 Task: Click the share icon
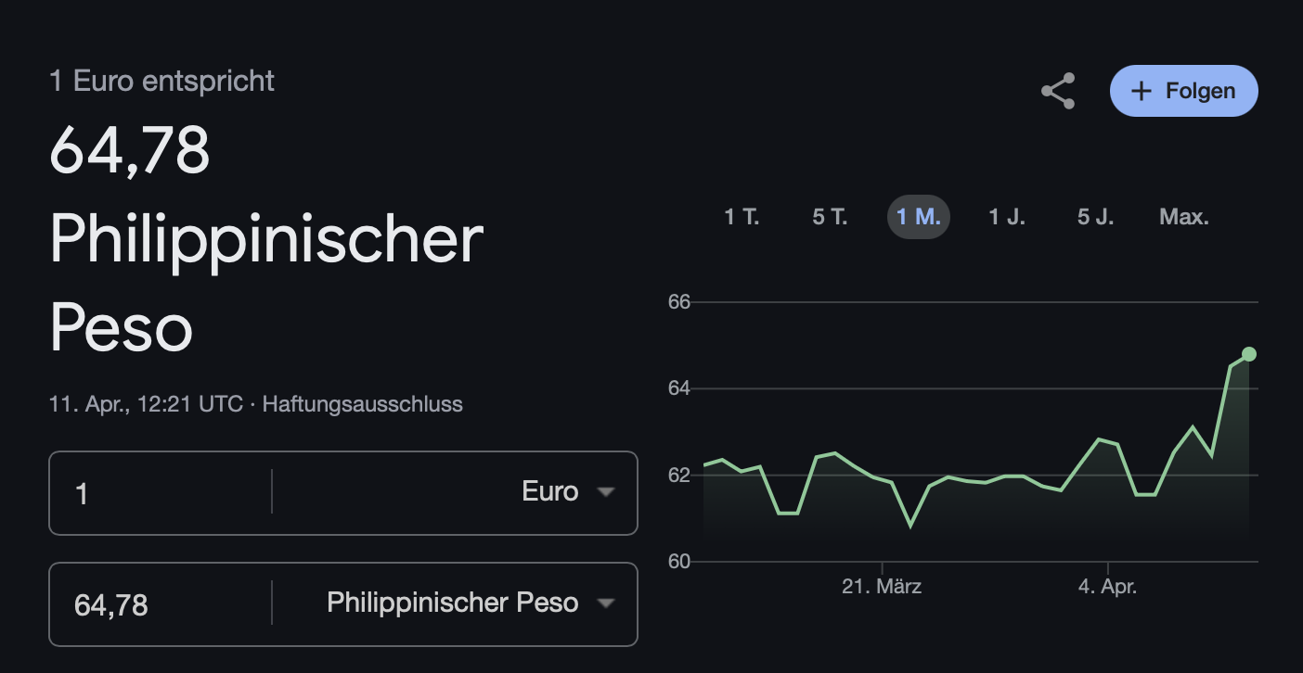(x=1058, y=91)
